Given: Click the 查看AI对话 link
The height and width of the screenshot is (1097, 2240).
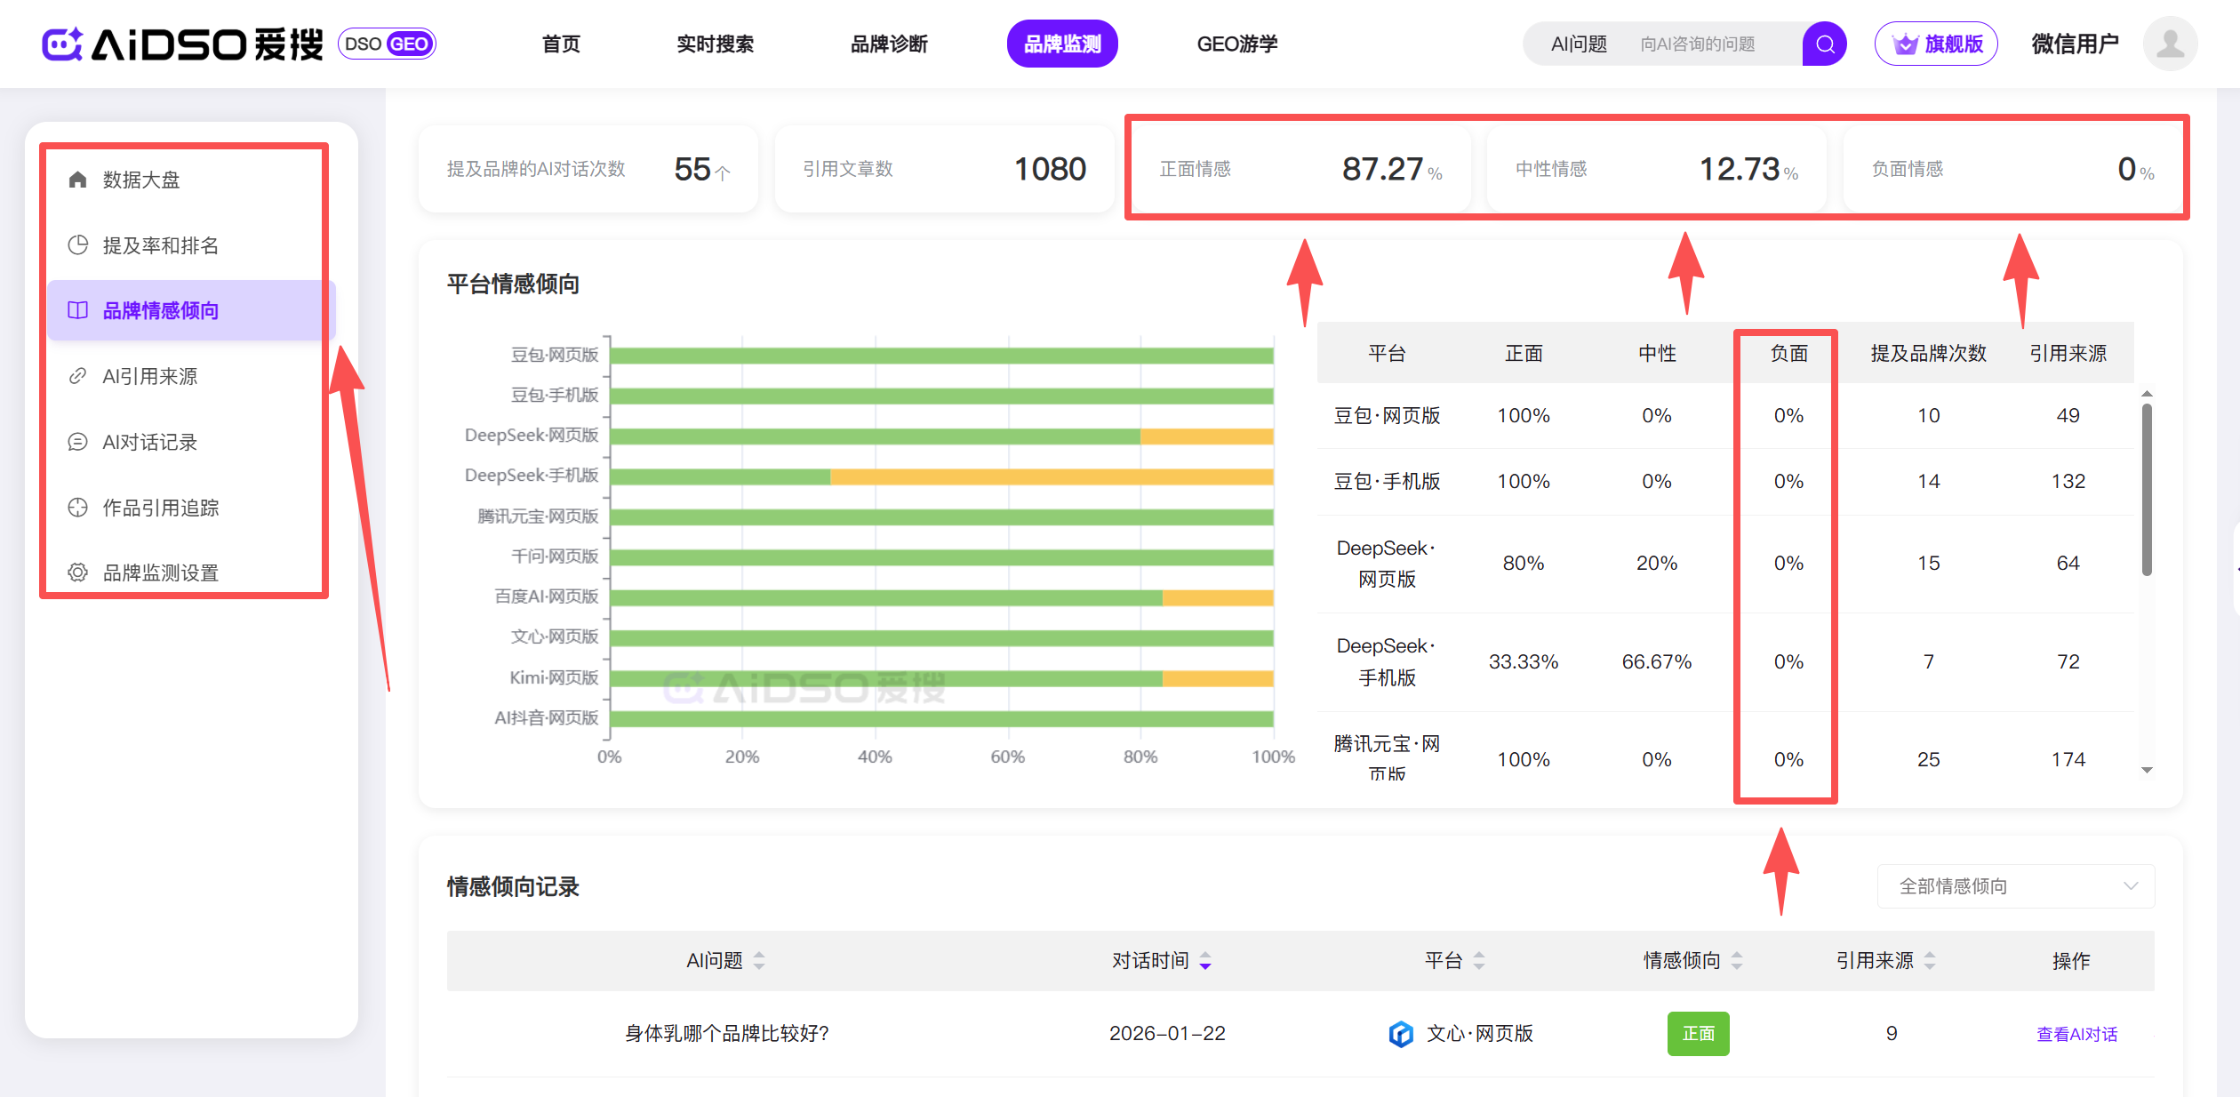Looking at the screenshot, I should click(x=2076, y=1034).
